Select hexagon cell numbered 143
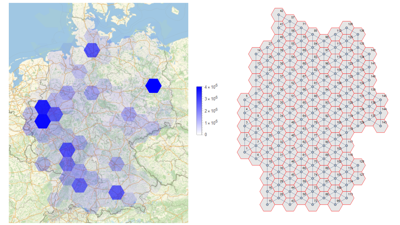 pos(381,126)
